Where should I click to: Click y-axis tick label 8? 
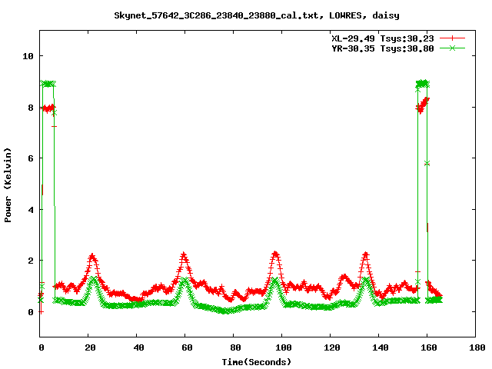31,108
